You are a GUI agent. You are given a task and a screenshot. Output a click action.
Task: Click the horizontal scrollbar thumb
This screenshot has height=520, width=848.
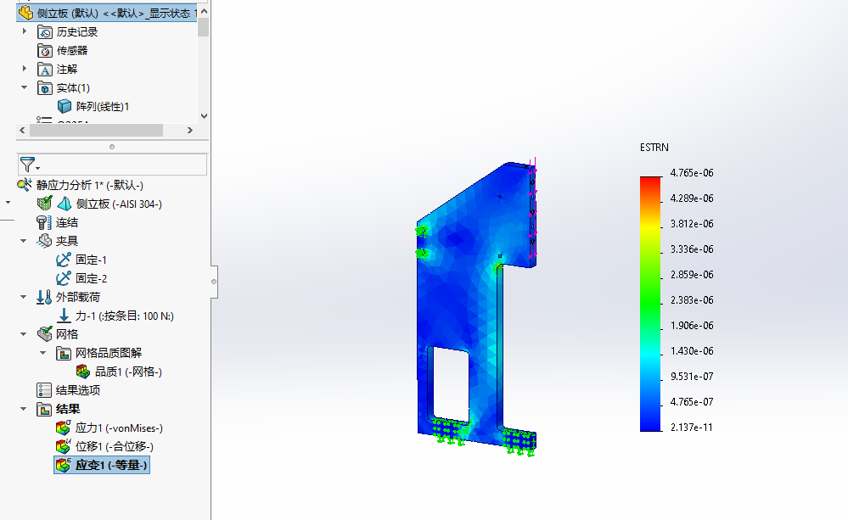[96, 131]
